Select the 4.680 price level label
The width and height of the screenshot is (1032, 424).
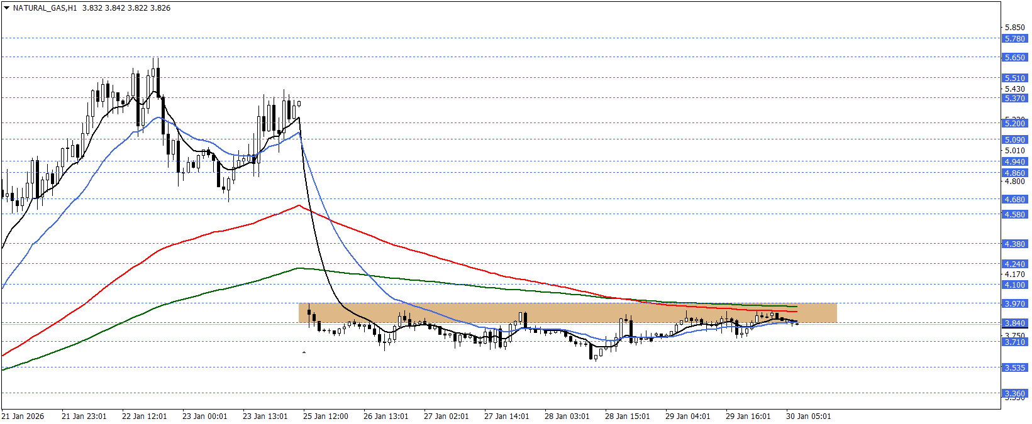pos(1014,200)
